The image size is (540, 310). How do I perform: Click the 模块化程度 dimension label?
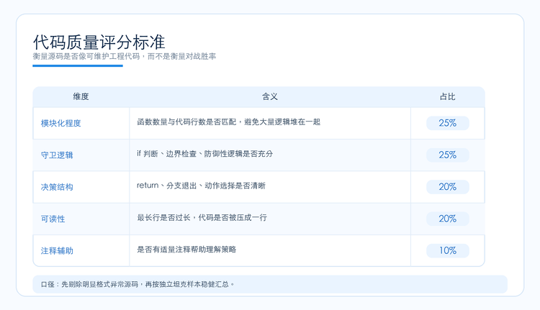pos(60,123)
